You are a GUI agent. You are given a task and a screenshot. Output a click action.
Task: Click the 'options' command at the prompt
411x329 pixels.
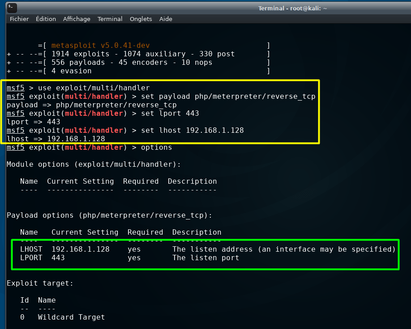coord(157,148)
